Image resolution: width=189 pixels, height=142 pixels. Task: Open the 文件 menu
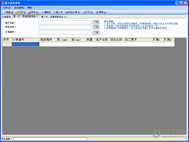coord(7,8)
